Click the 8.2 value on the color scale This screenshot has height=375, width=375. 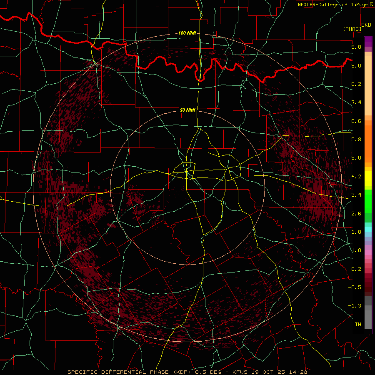(x=356, y=84)
